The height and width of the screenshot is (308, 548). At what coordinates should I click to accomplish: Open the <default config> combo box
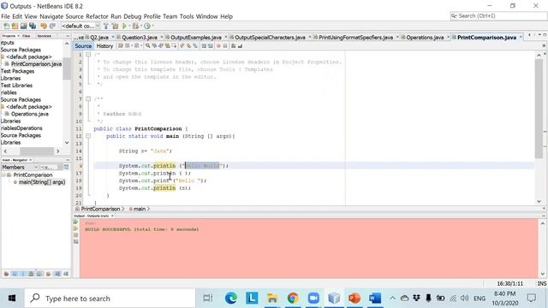[x=80, y=26]
